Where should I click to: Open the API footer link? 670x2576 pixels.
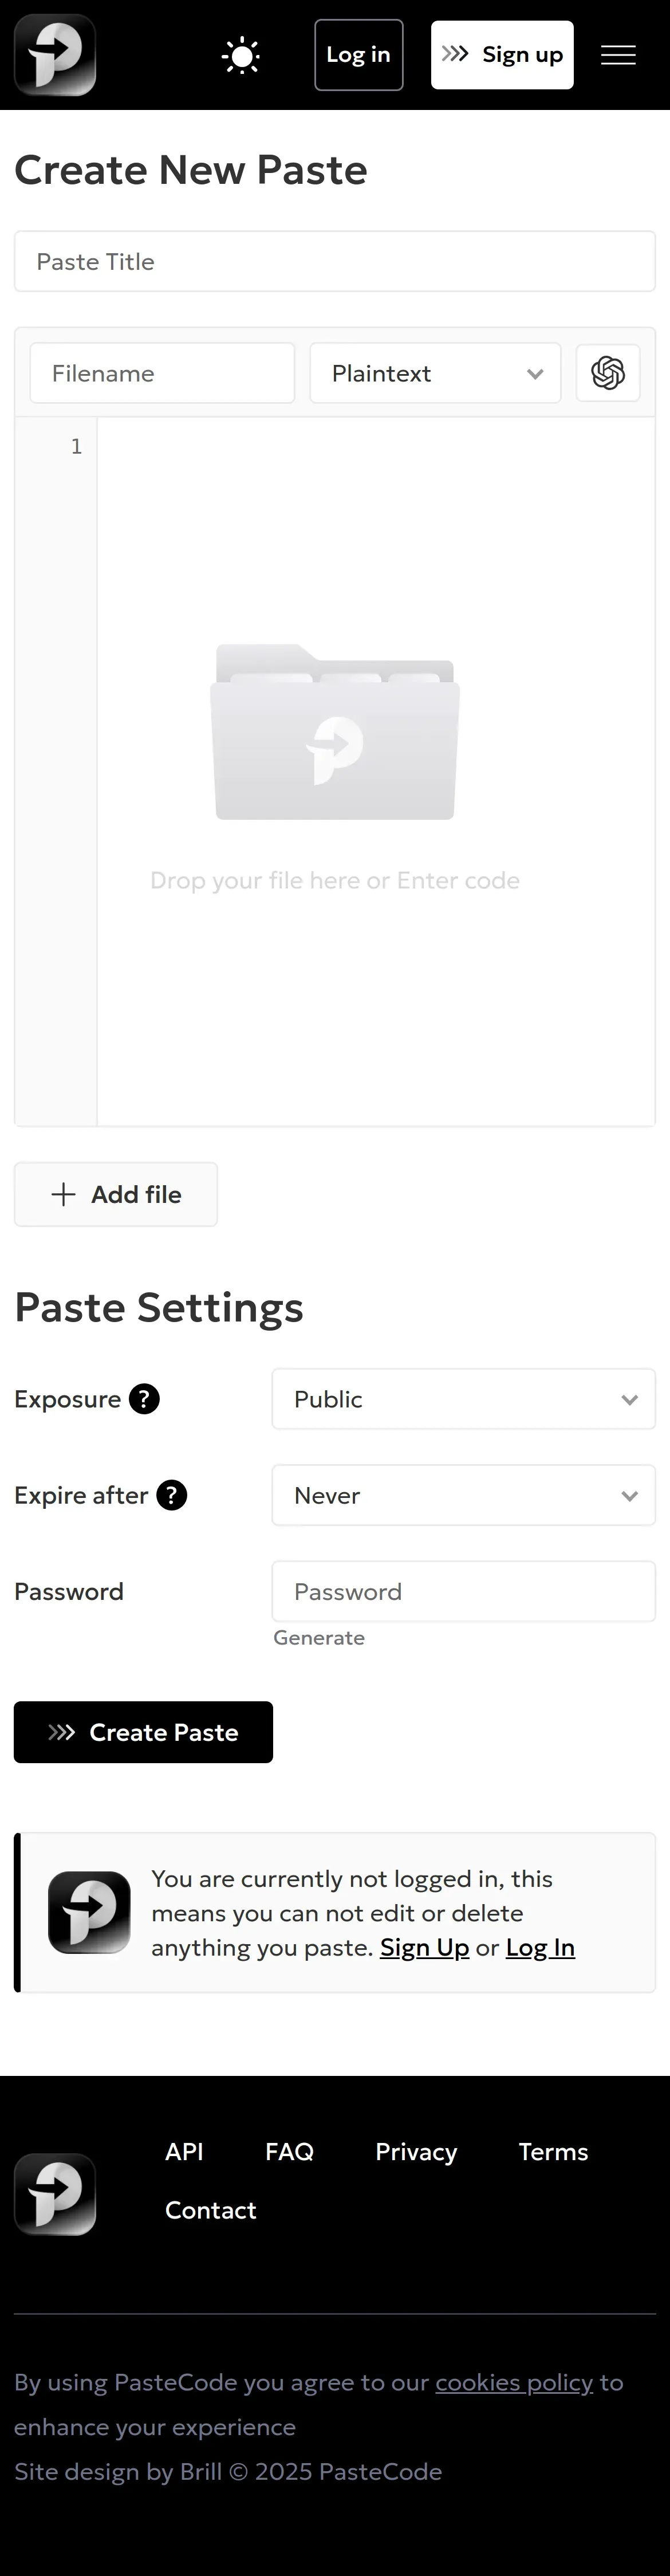pos(184,2152)
